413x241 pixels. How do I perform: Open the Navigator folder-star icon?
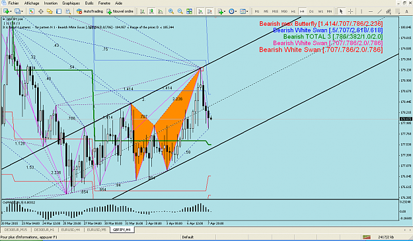(x=50, y=11)
